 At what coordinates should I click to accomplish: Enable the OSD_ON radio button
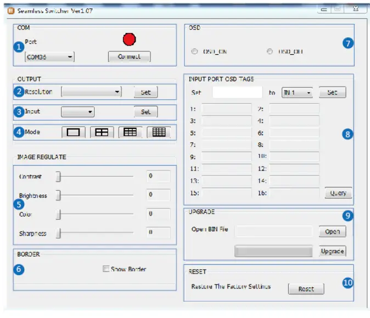click(x=194, y=52)
